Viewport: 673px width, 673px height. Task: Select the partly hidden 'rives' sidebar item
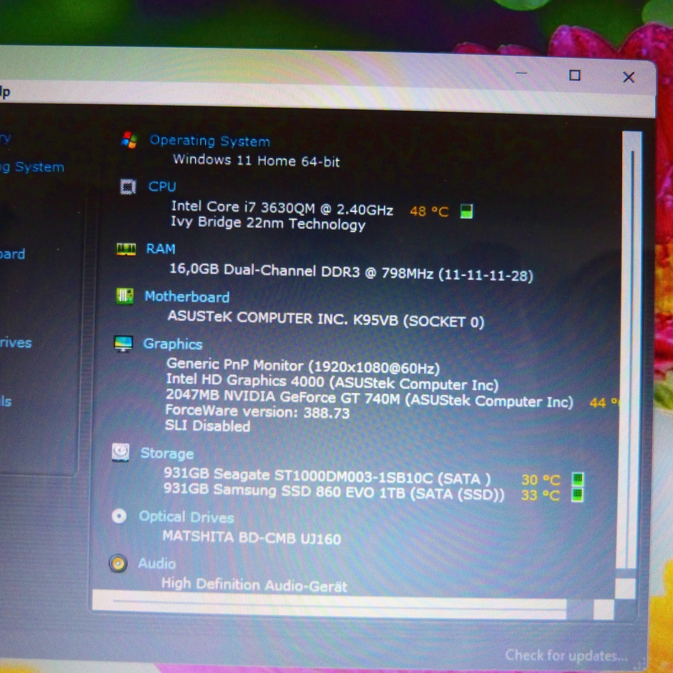tap(16, 343)
